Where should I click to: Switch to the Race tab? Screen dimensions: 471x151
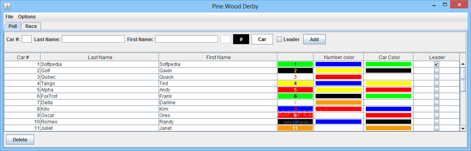[x=31, y=26]
